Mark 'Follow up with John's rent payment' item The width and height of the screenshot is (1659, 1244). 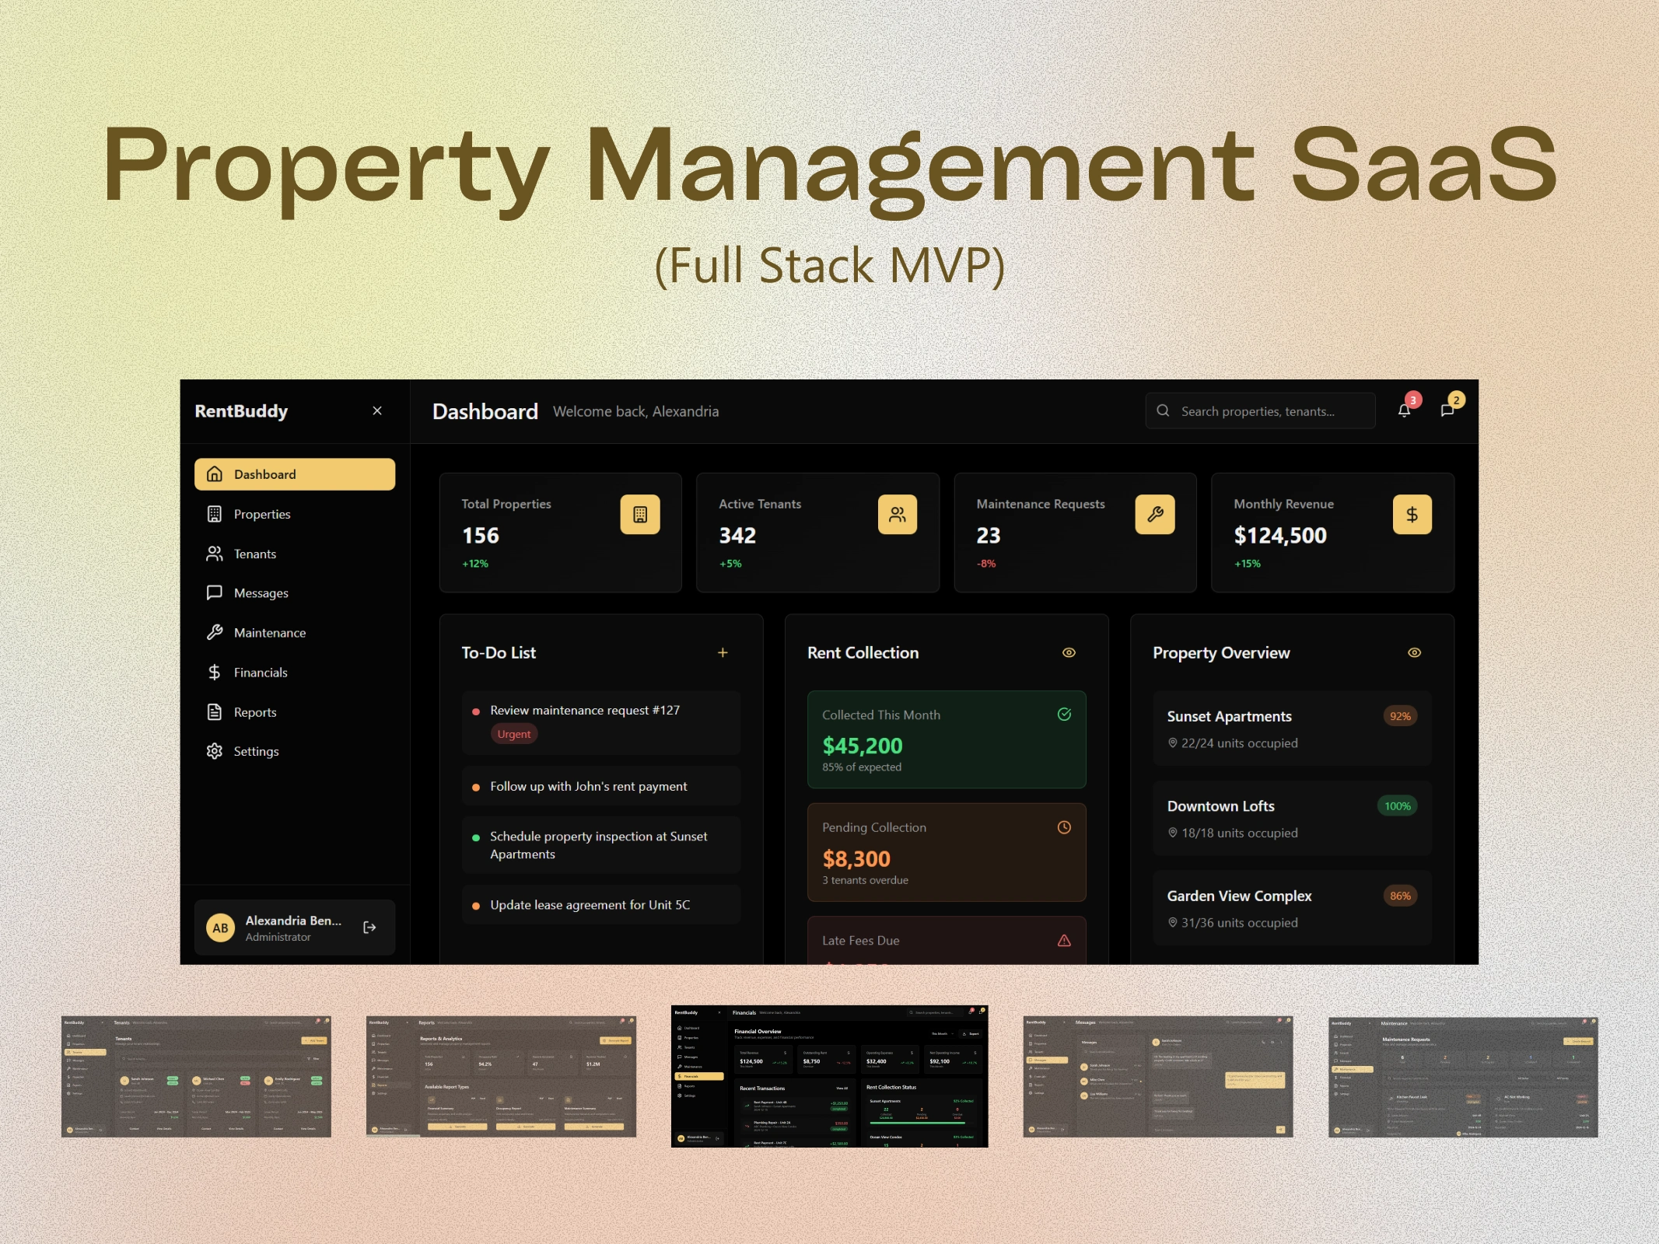[589, 786]
